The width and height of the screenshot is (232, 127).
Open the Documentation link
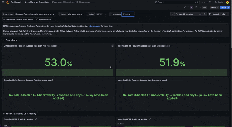(x=44, y=19)
